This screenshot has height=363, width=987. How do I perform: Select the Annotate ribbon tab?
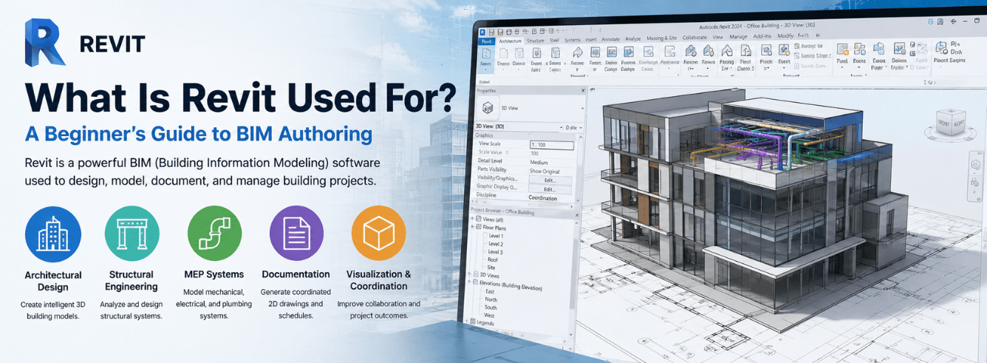click(x=611, y=39)
